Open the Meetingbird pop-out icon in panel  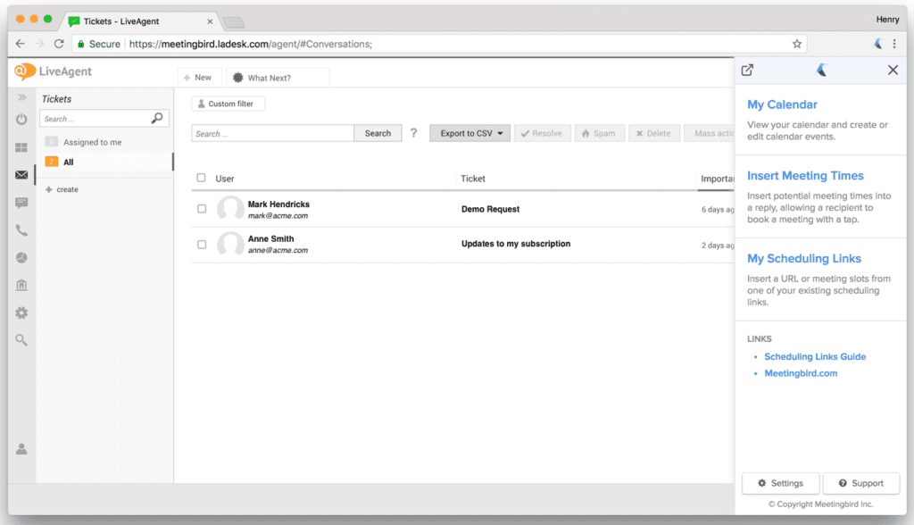coord(746,70)
